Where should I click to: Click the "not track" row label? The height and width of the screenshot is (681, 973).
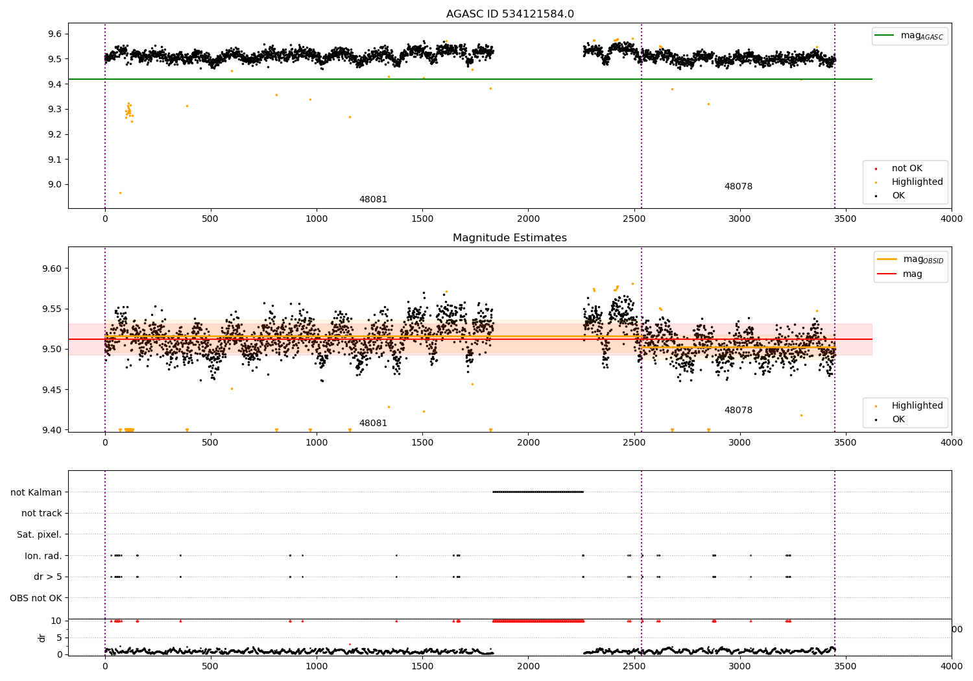click(x=42, y=514)
